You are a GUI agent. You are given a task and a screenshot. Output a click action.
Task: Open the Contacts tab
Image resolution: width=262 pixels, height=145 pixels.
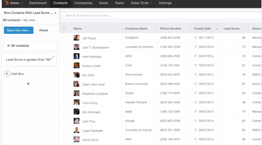click(x=60, y=3)
